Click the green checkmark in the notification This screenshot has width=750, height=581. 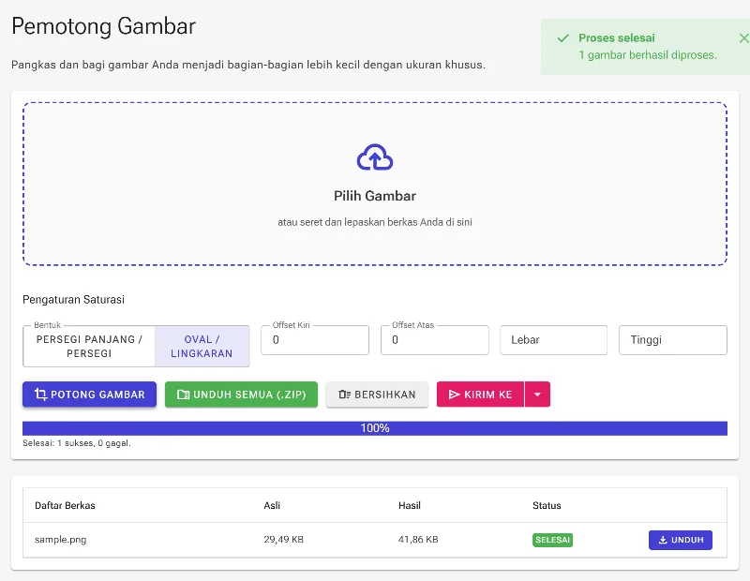pos(563,38)
